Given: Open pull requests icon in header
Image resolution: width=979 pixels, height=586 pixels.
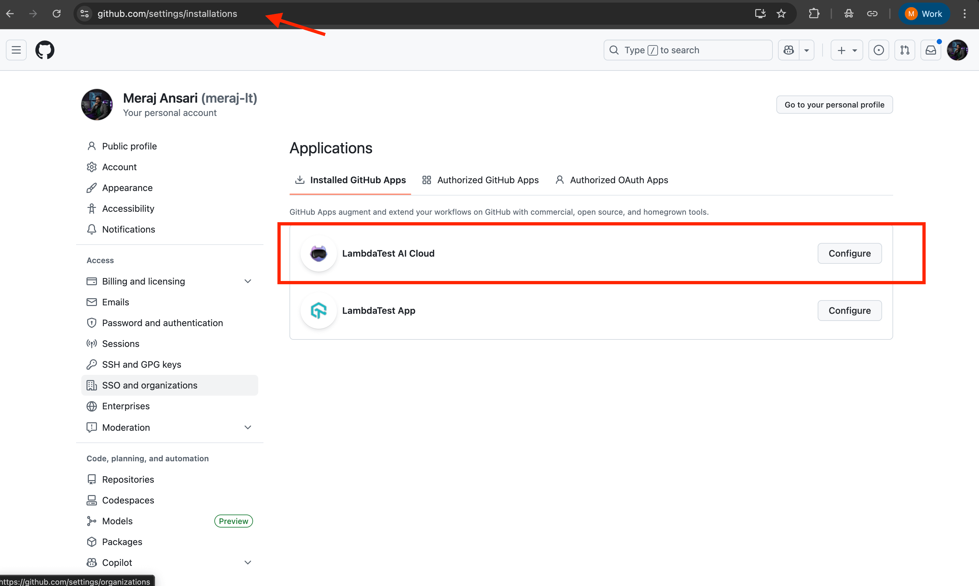Looking at the screenshot, I should [x=905, y=50].
